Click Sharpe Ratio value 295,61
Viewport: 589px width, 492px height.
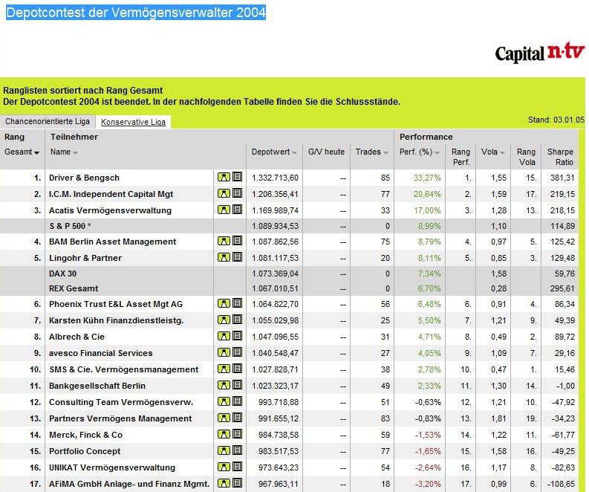coord(562,288)
